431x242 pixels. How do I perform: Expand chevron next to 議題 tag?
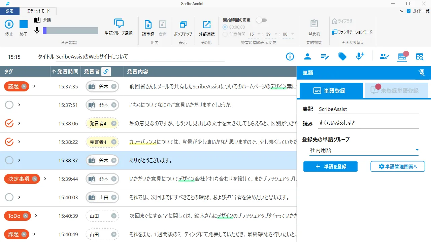(x=34, y=86)
